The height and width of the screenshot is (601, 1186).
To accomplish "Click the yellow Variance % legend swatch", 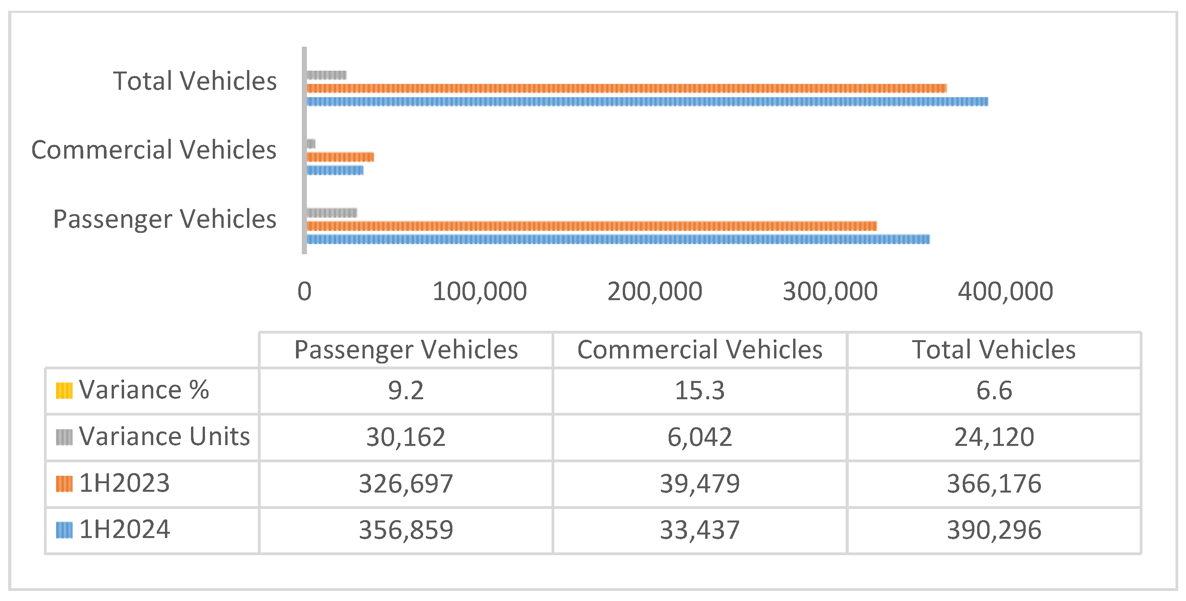I will coord(64,391).
